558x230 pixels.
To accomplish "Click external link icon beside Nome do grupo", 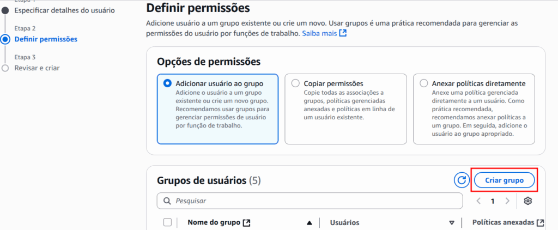I will pos(247,222).
